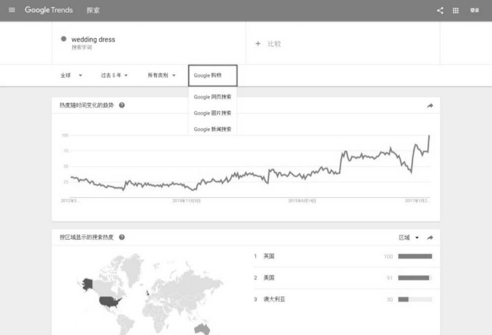Click the 热度随时间变化的趋势 chart title
Image resolution: width=492 pixels, height=335 pixels.
pos(87,105)
